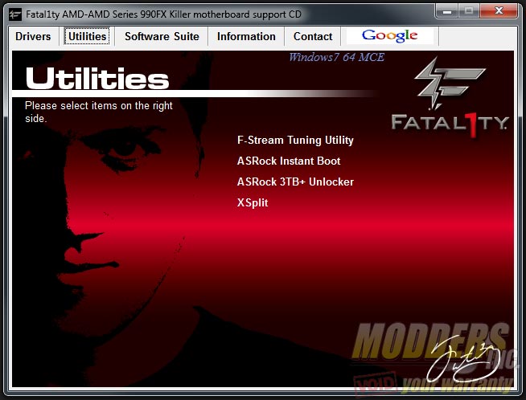The height and width of the screenshot is (400, 526).
Task: Select ASRock Instant Boot
Action: pyautogui.click(x=289, y=161)
